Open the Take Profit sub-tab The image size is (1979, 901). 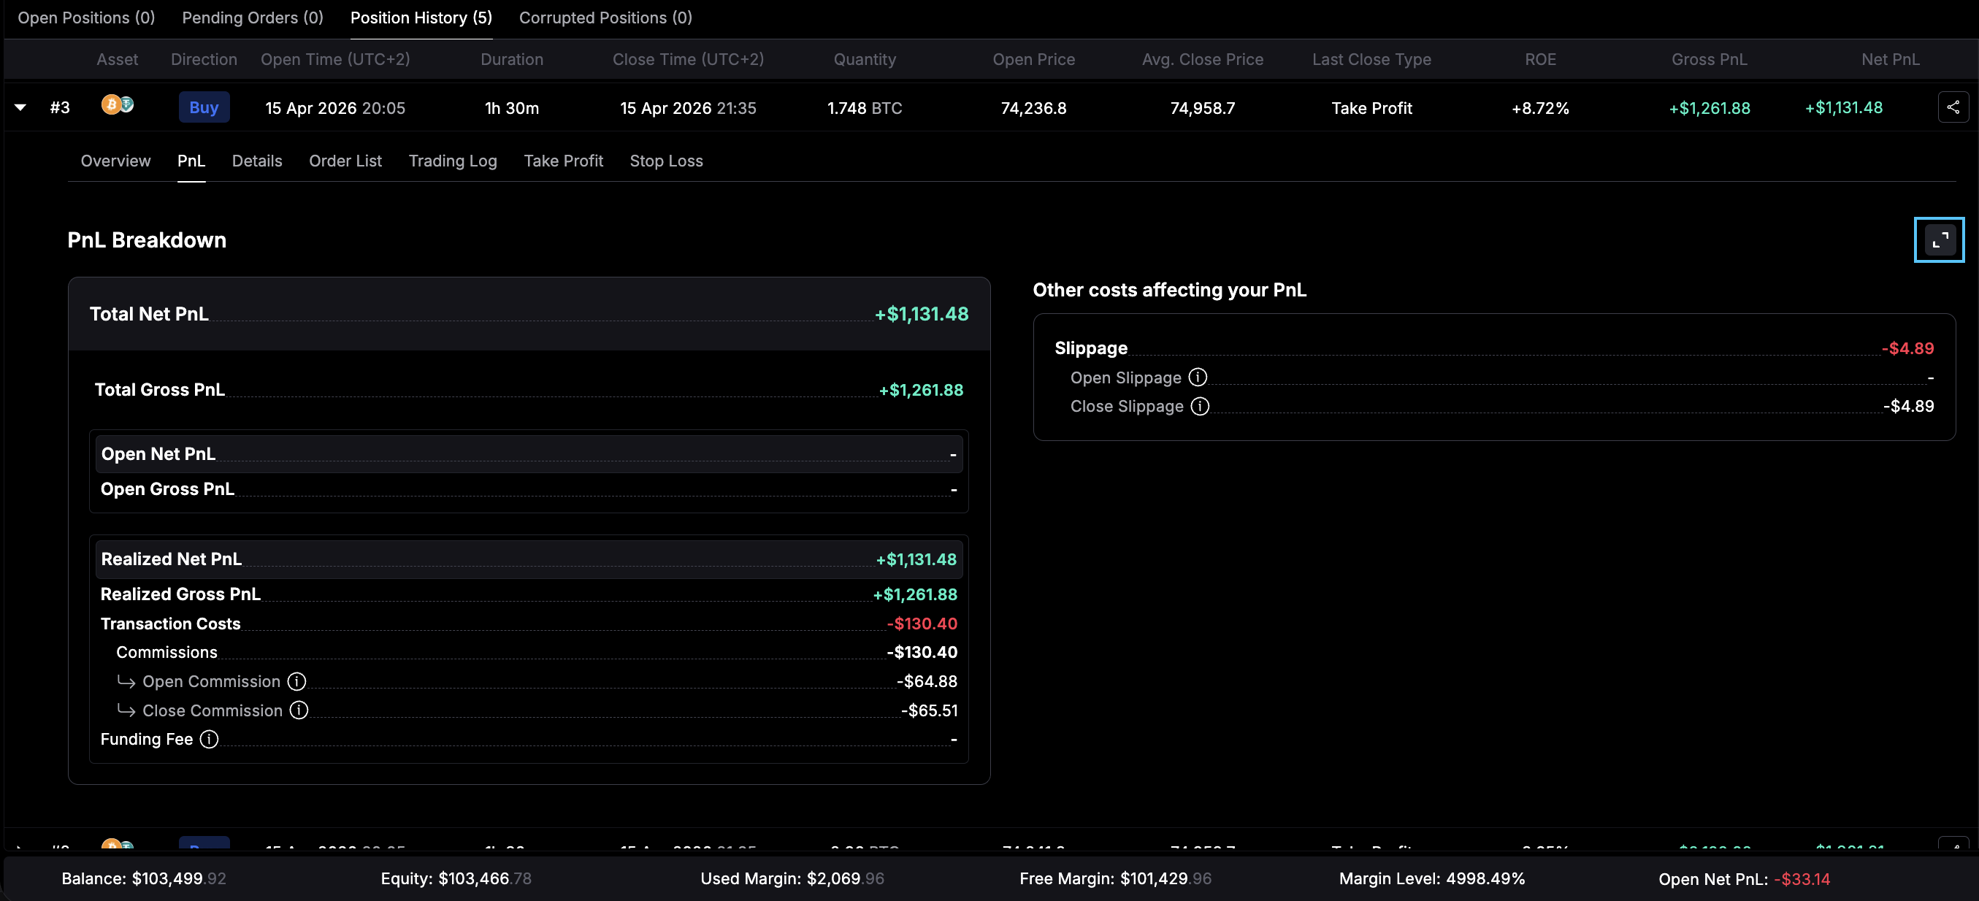click(x=563, y=161)
